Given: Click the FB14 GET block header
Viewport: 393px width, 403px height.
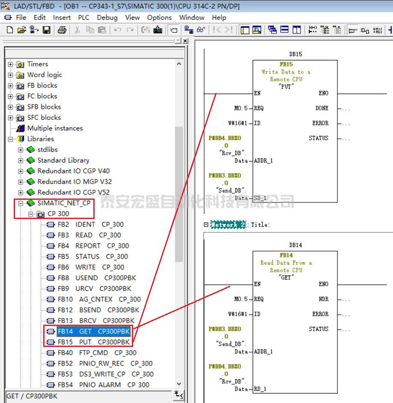Looking at the screenshot, I should coord(286,255).
